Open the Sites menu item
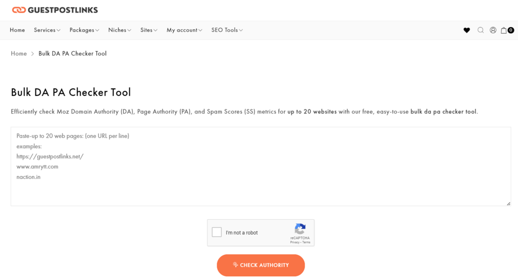Image resolution: width=518 pixels, height=278 pixels. click(148, 30)
